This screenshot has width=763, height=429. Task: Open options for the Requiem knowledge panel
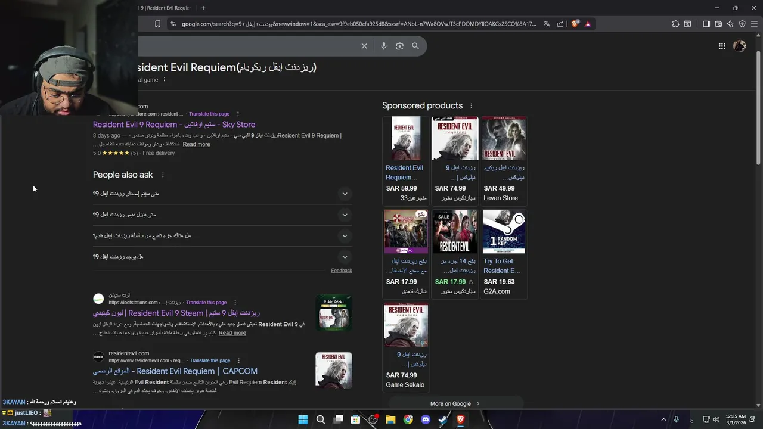(x=165, y=80)
